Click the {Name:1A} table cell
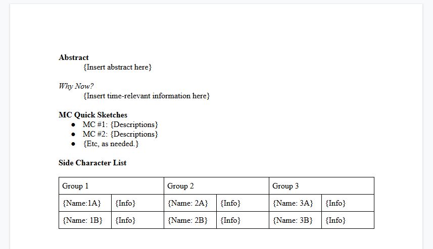 point(82,203)
